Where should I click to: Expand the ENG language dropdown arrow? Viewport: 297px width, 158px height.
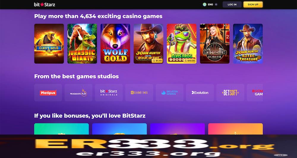pos(216,4)
